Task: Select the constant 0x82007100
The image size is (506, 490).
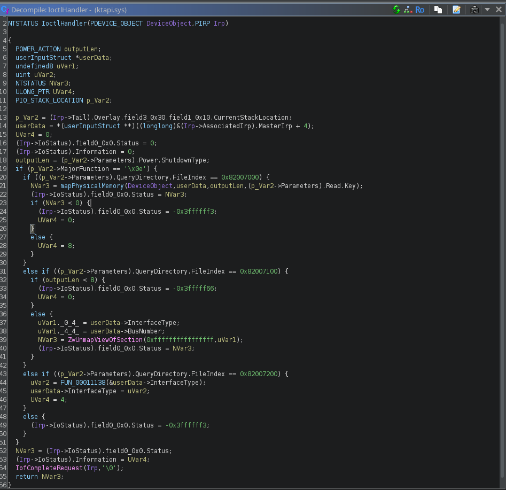Action: tap(259, 271)
